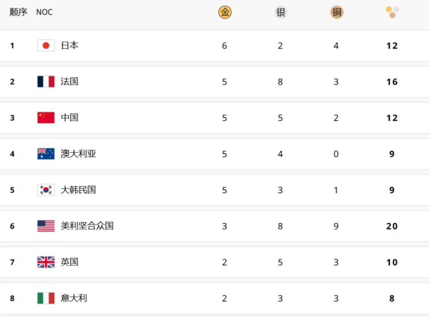The width and height of the screenshot is (429, 317).
Task: Open the 美利坚合众国 country link
Action: [x=87, y=226]
